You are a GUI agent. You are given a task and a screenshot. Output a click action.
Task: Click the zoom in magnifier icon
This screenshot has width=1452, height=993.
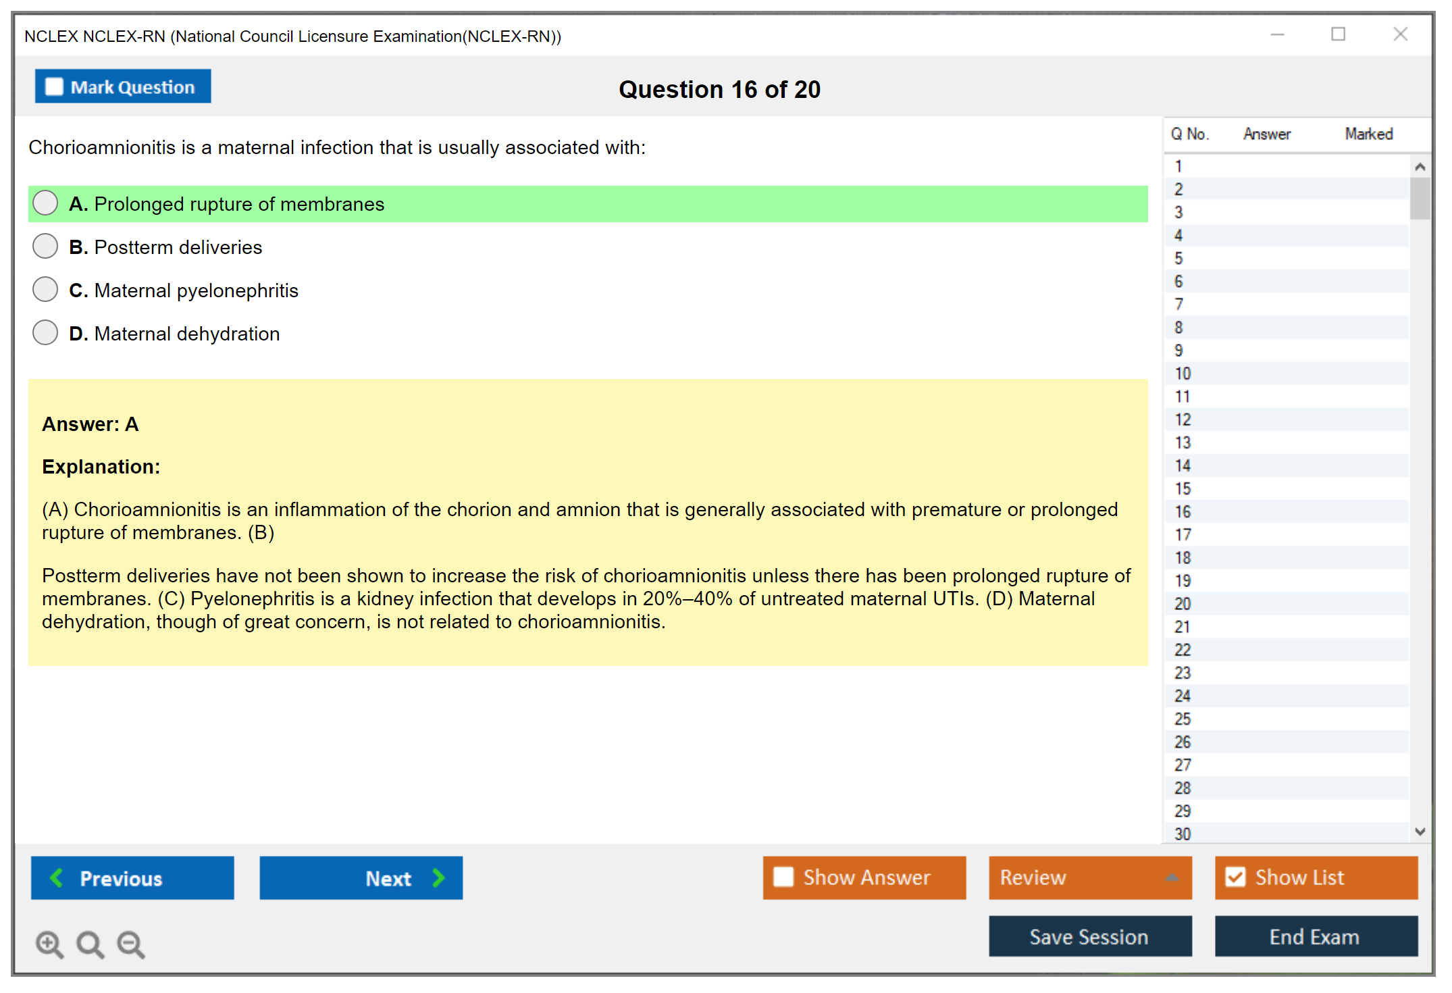[49, 944]
